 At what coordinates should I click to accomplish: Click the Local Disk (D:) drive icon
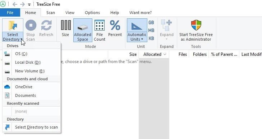pos(7,63)
